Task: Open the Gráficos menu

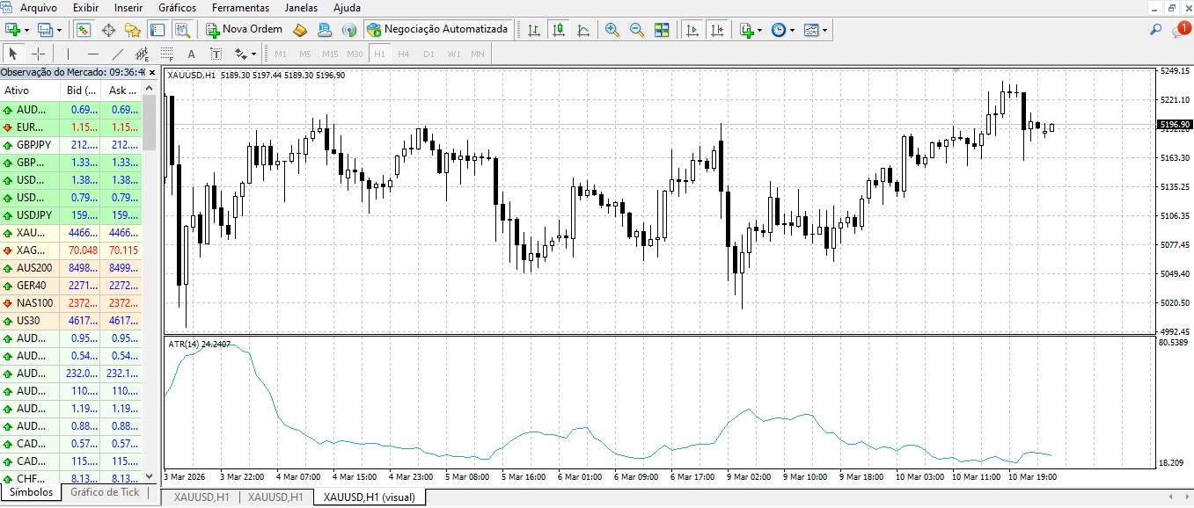Action: click(176, 7)
